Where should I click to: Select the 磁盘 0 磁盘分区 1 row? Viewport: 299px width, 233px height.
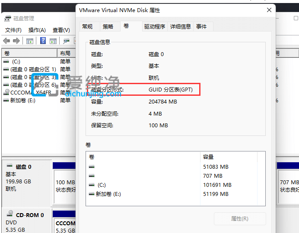coord(39,69)
